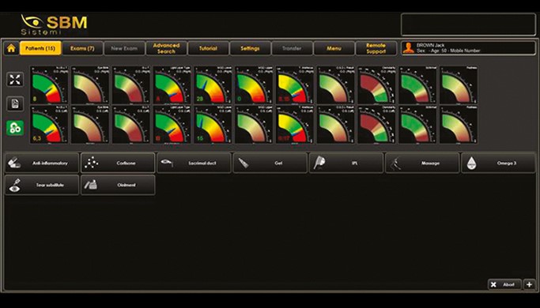540x308 pixels.
Task: Choose the Massage treatment
Action: (422, 163)
